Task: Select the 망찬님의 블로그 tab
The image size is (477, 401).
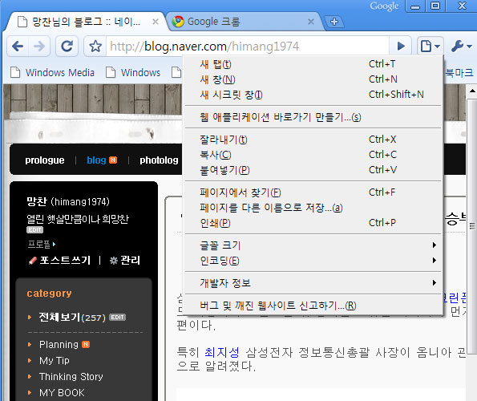Action: (85, 22)
